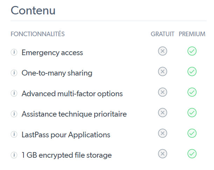This screenshot has width=214, height=170.
Task: Click info icon beside LastPass pour Applications
Action: [14, 135]
